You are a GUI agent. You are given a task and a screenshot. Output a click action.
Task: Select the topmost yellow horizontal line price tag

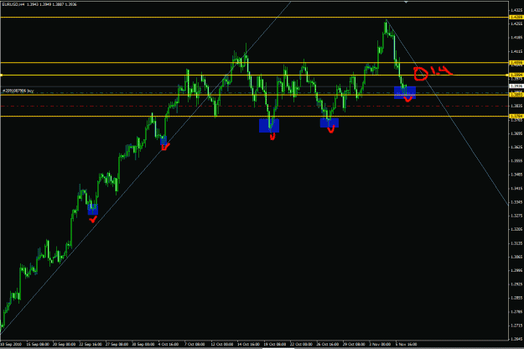pyautogui.click(x=516, y=17)
